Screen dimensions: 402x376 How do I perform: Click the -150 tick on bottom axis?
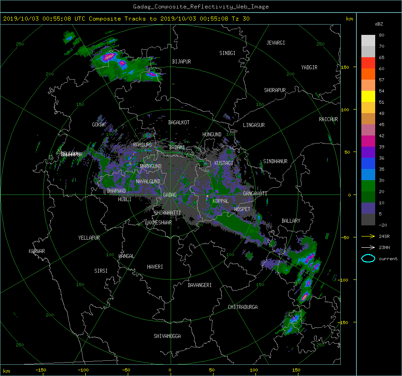[x=41, y=370]
